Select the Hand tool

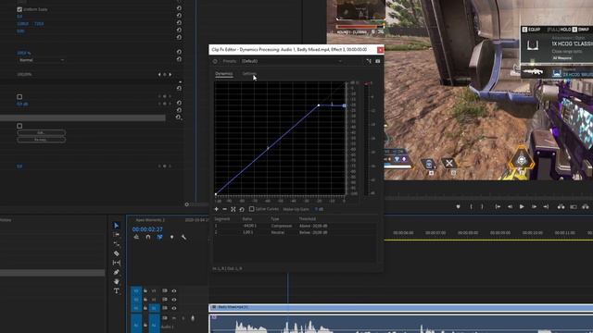click(117, 281)
